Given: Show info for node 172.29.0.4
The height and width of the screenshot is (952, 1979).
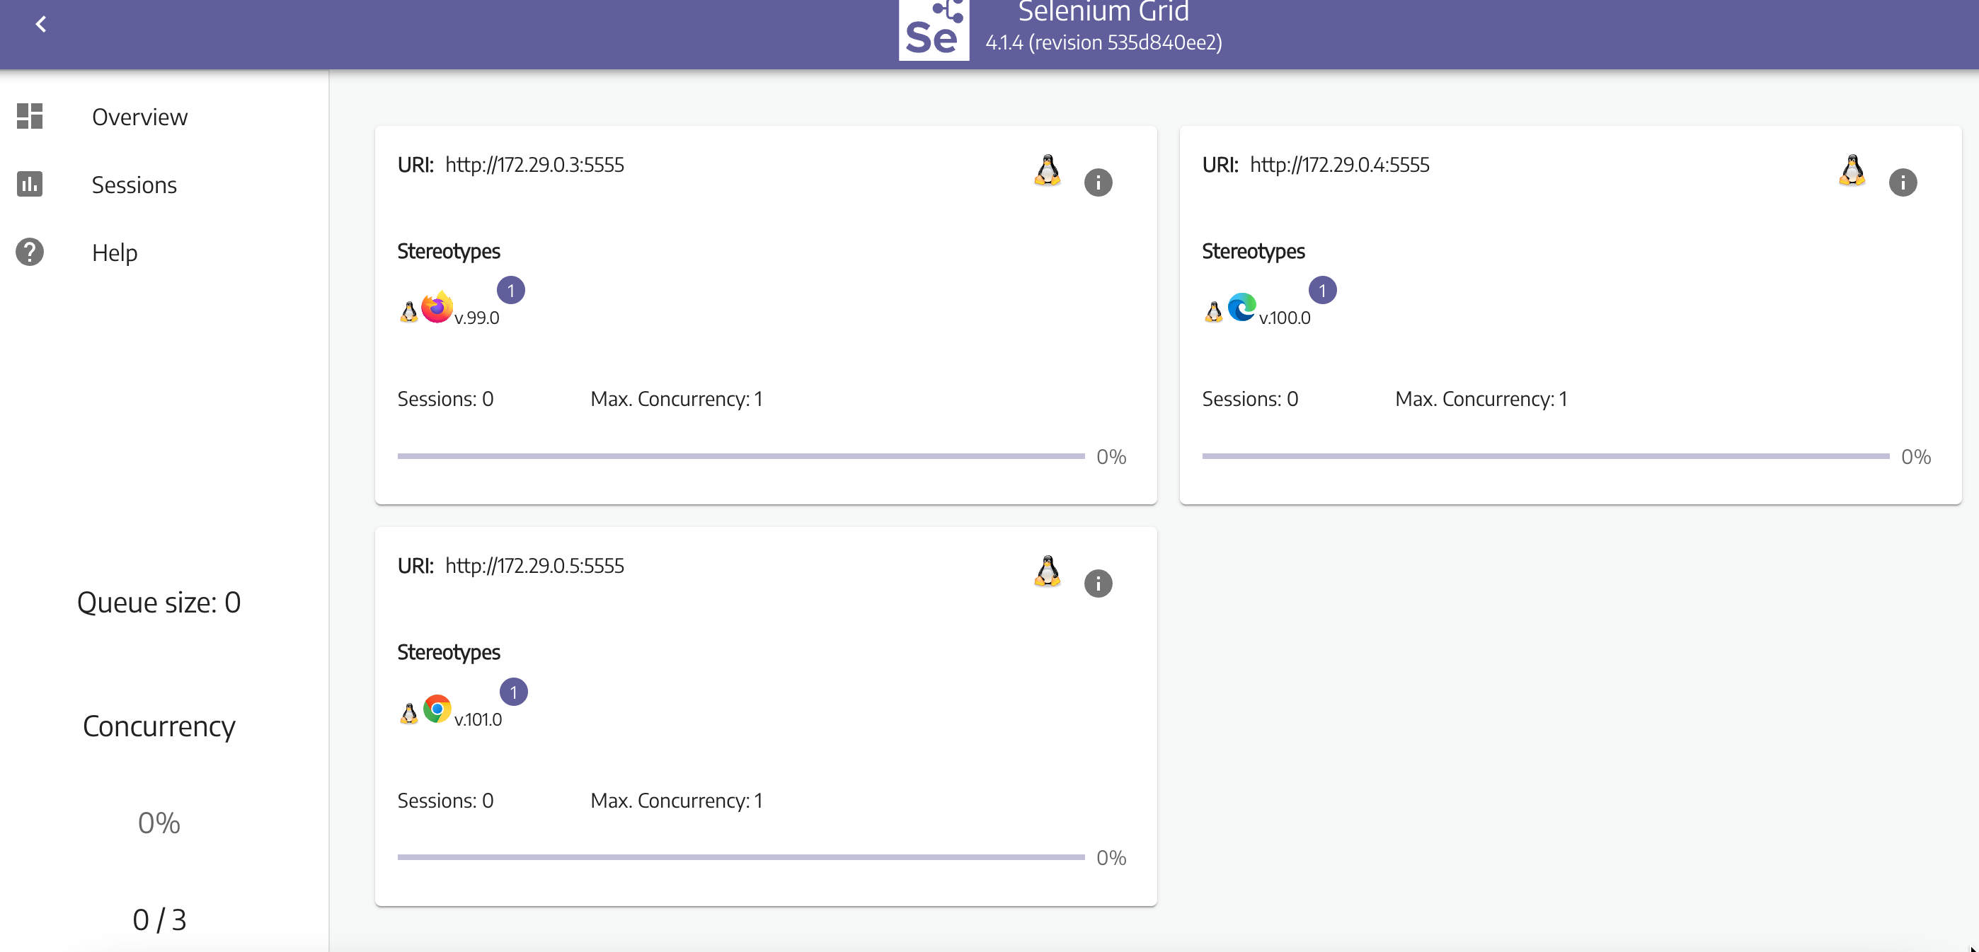Looking at the screenshot, I should 1902,182.
